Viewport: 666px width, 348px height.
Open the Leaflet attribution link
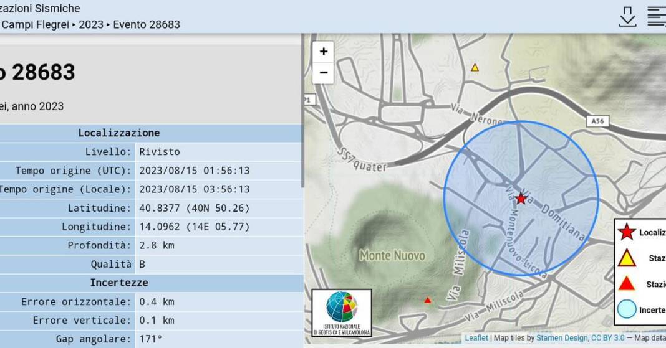pyautogui.click(x=476, y=338)
